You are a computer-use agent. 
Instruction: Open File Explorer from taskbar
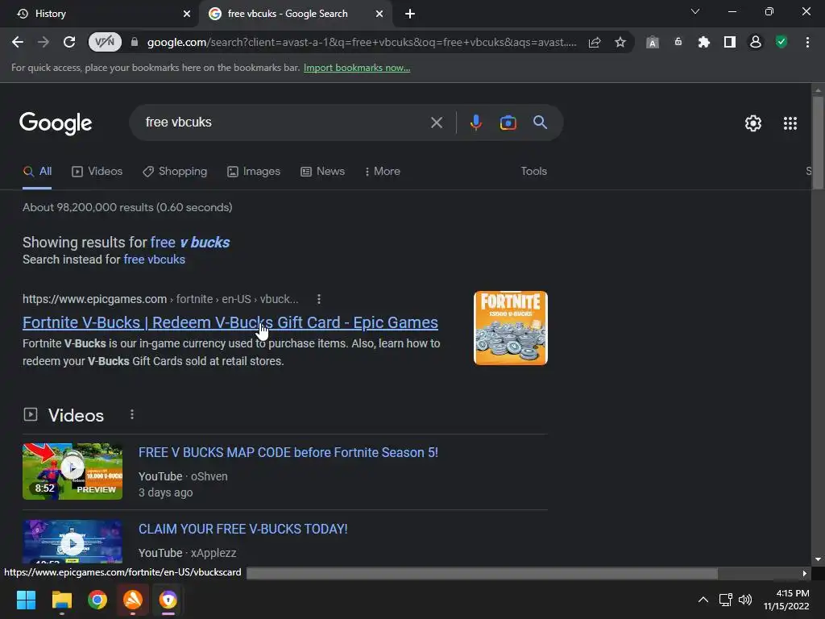coord(61,600)
